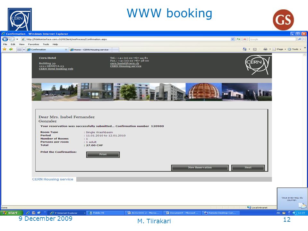The height and width of the screenshot is (231, 308).
Task: Stop loading with the red X icon
Action: click(244, 39)
